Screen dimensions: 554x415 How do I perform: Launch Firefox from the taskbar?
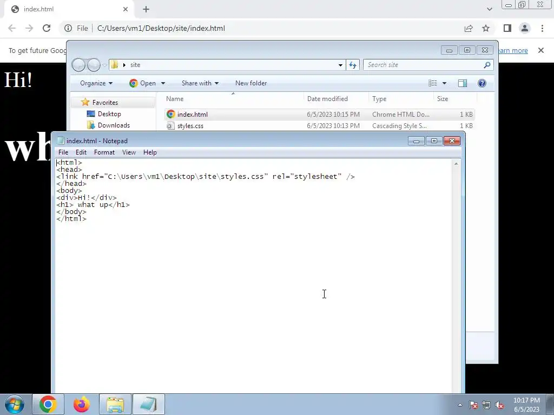point(82,404)
